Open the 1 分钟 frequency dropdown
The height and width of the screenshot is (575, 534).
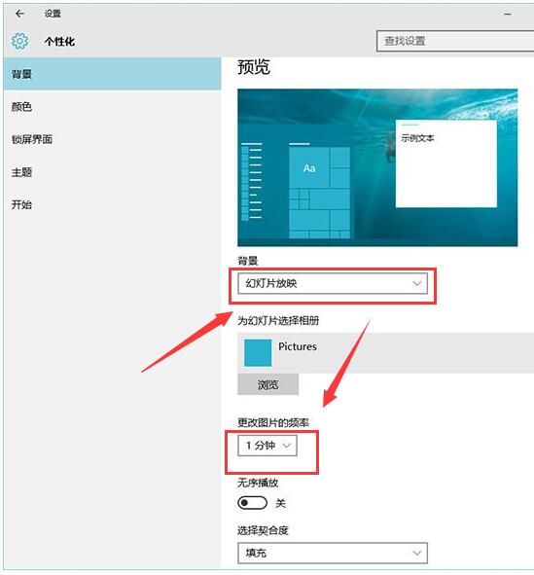point(267,446)
